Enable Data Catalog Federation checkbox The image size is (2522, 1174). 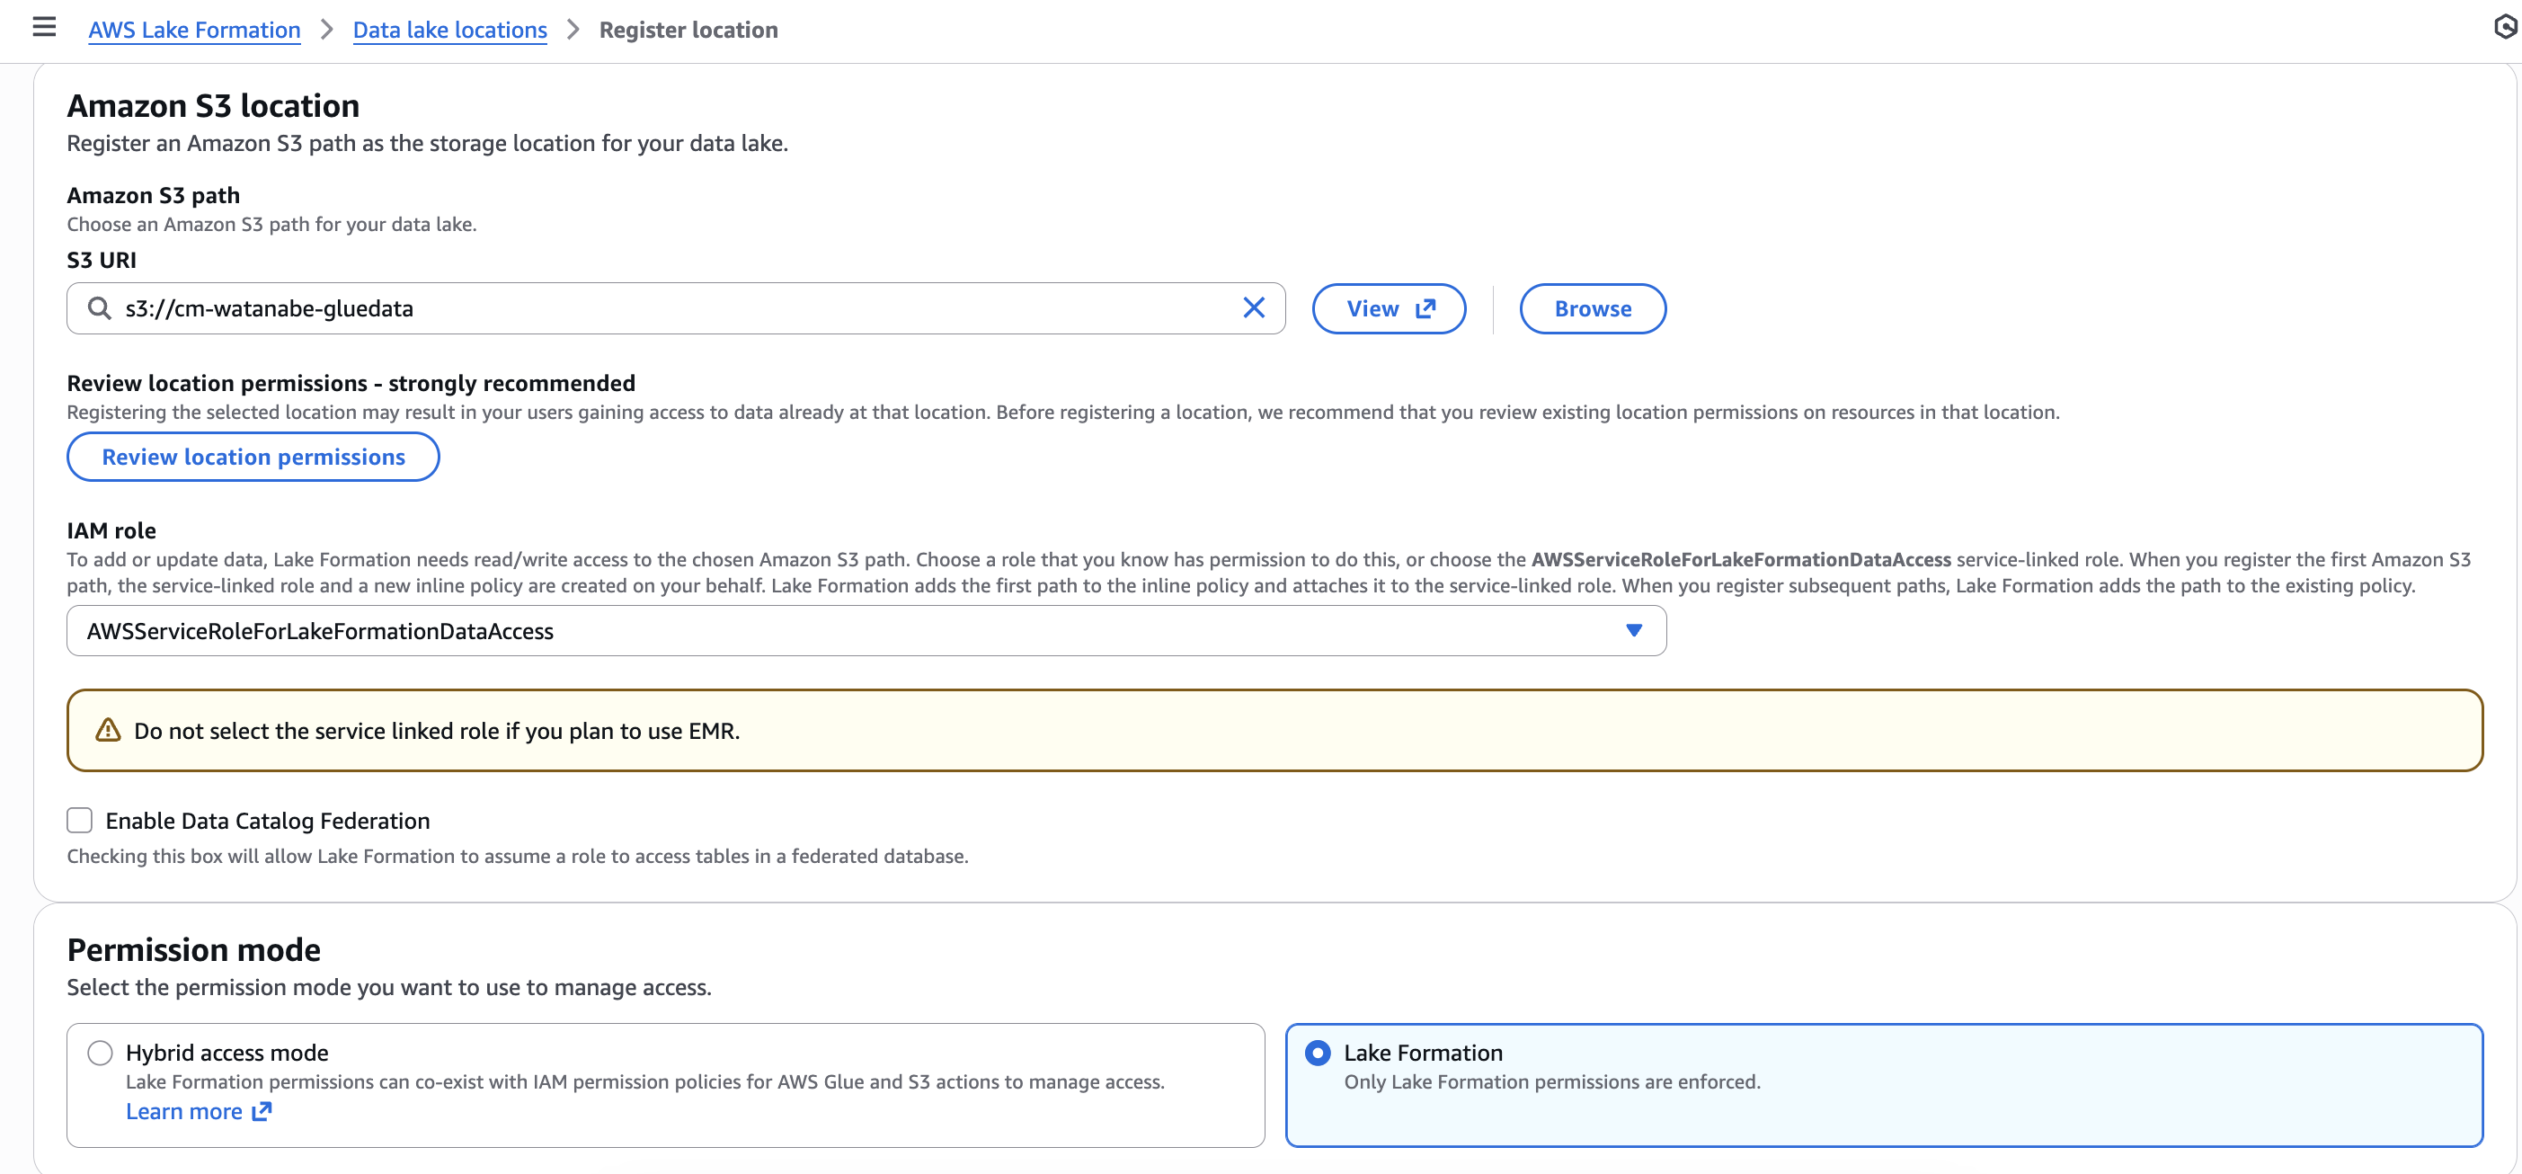point(79,821)
